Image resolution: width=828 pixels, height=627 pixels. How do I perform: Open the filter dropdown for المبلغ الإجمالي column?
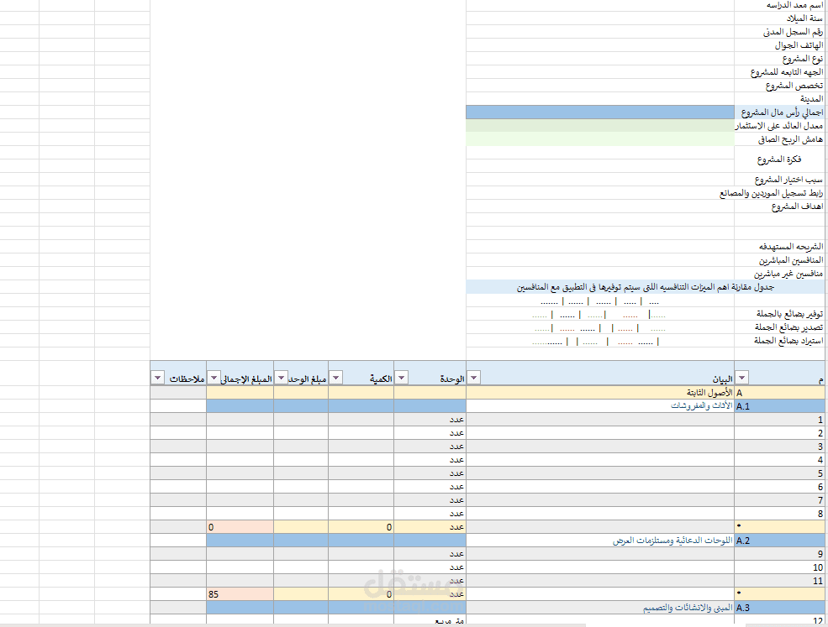point(214,378)
